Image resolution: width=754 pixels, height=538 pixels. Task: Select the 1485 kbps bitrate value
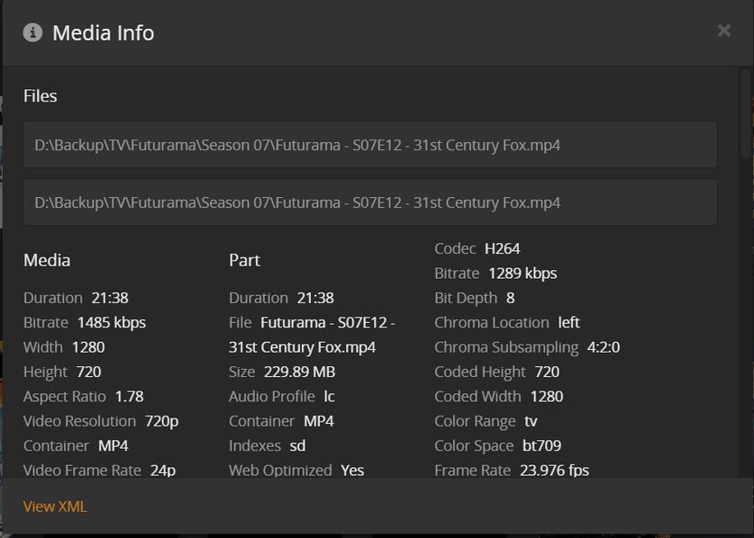pyautogui.click(x=111, y=322)
